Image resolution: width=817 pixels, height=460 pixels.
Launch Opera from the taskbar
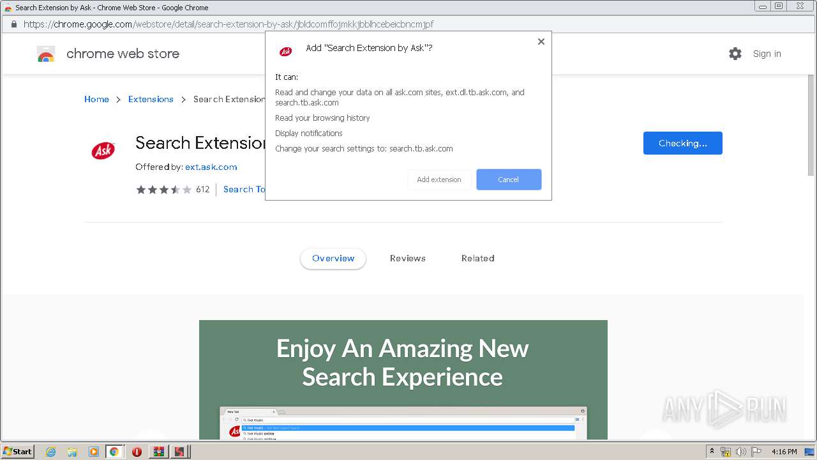(137, 452)
